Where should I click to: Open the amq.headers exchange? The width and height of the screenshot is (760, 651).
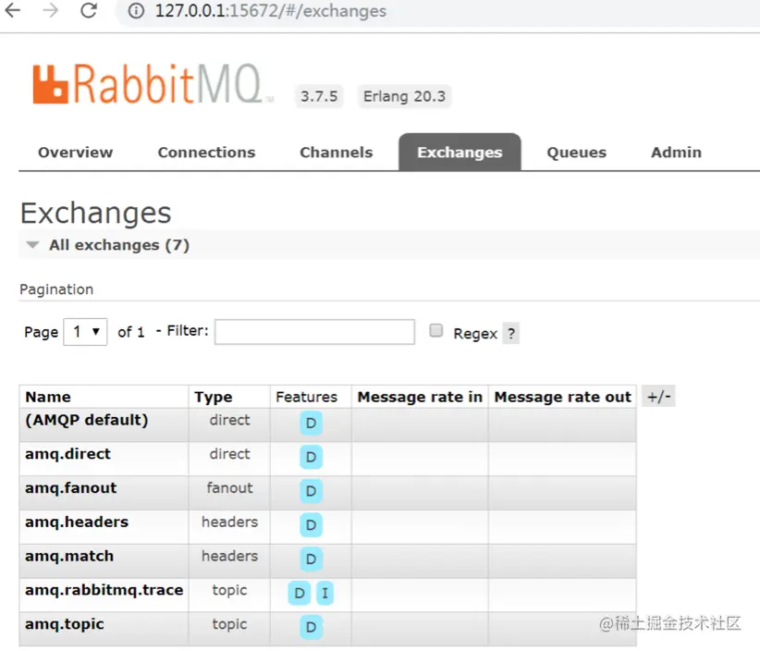coord(77,522)
